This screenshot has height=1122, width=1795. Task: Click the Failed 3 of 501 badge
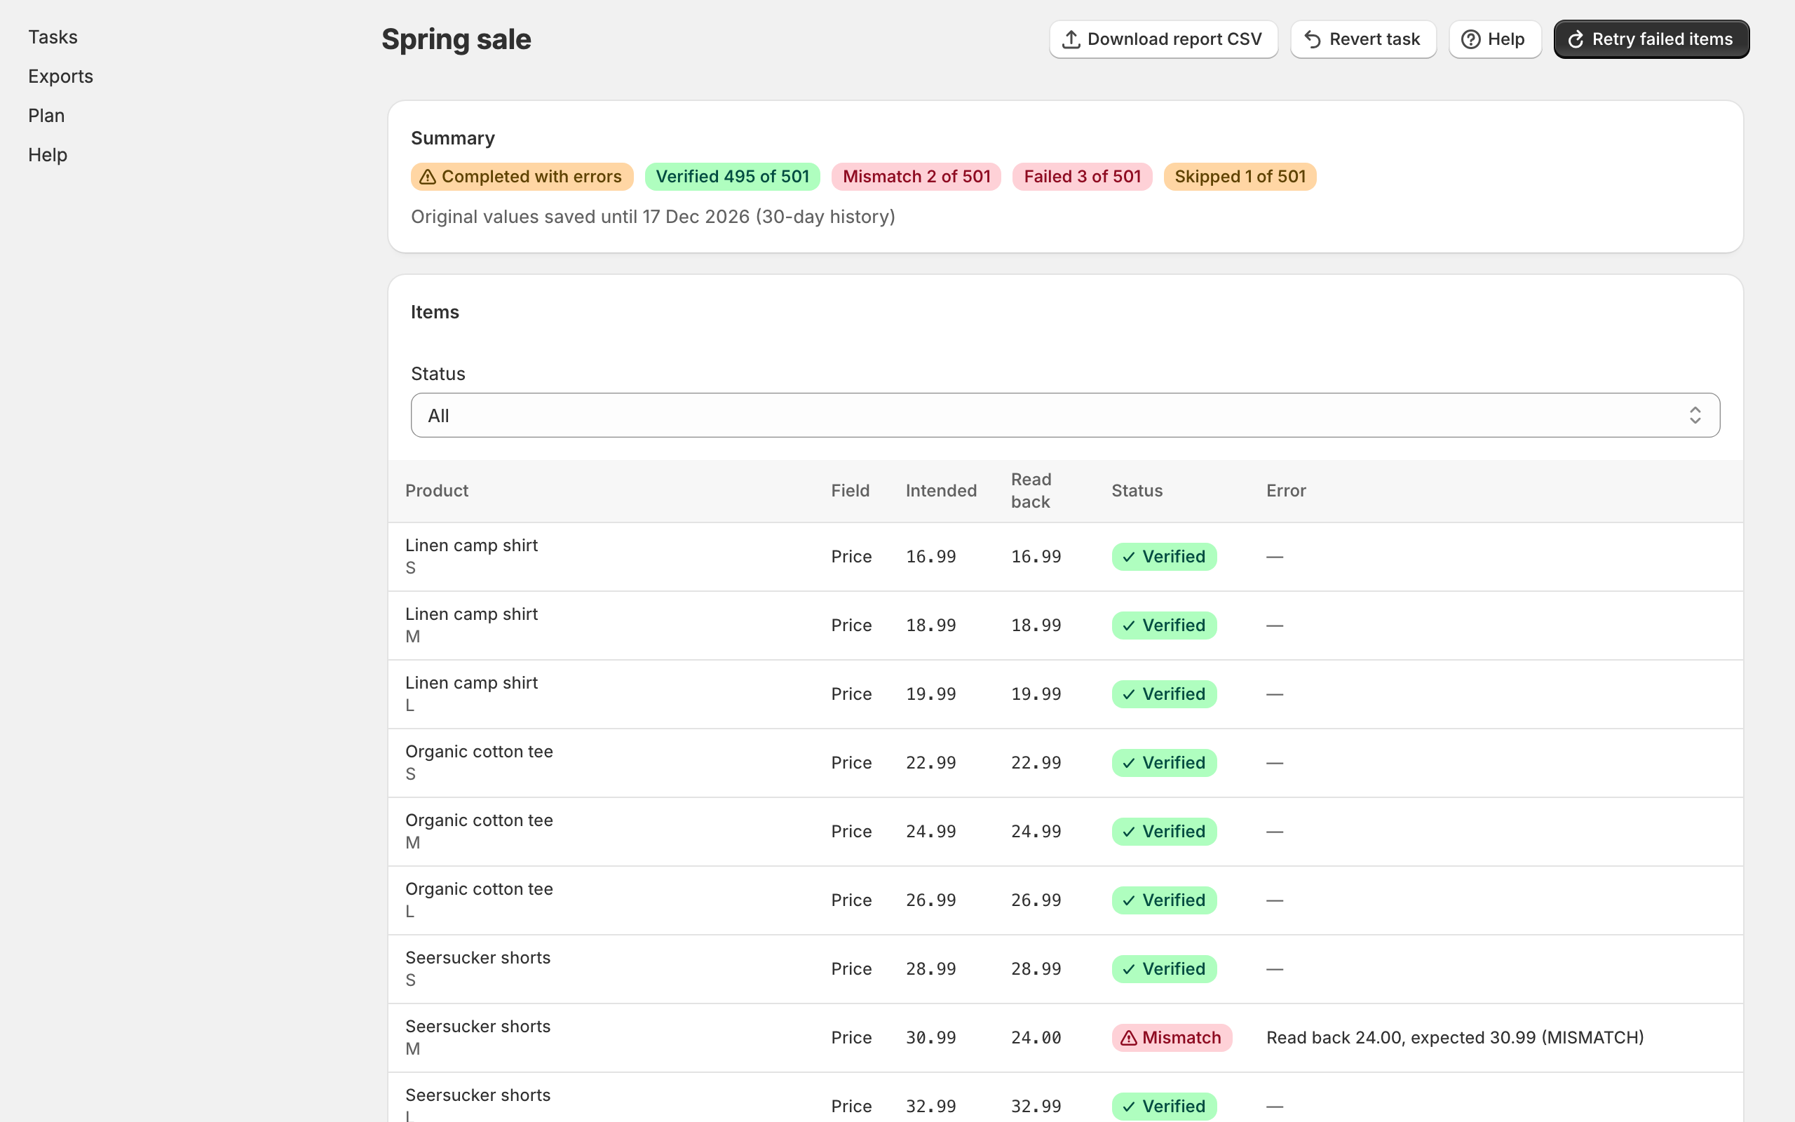click(x=1082, y=177)
